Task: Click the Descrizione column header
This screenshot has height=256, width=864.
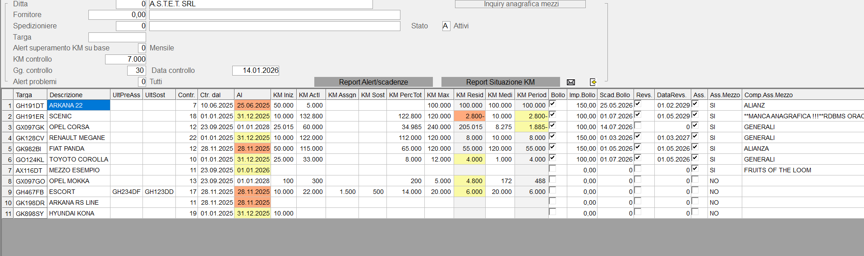Action: point(78,95)
